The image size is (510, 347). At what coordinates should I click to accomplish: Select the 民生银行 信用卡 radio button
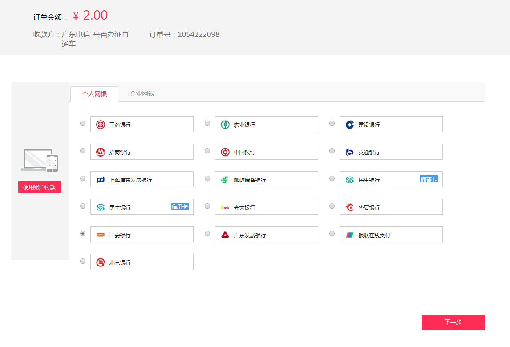(83, 206)
